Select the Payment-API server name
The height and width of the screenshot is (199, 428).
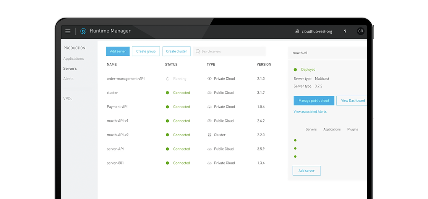117,107
